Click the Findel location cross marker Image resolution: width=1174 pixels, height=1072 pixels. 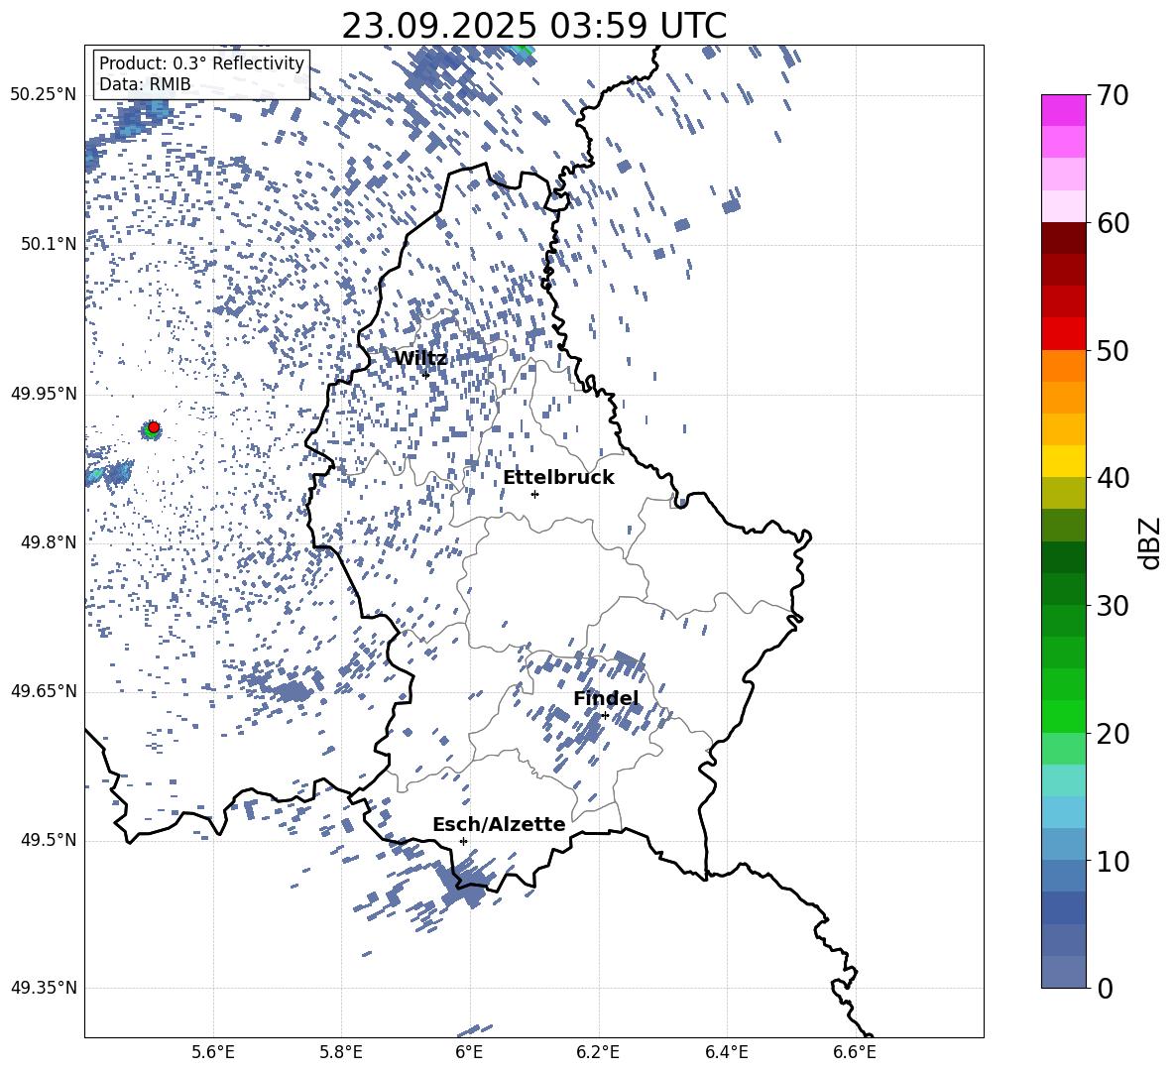click(x=605, y=716)
